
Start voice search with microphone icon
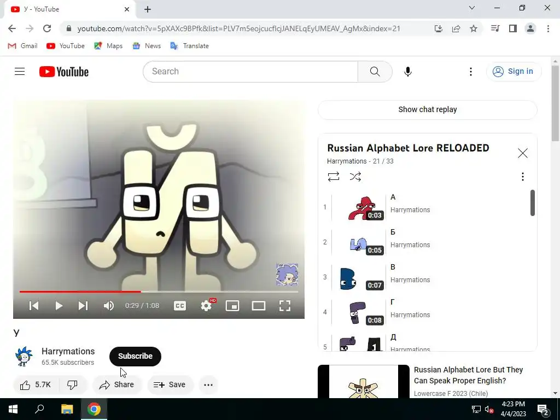coord(408,72)
